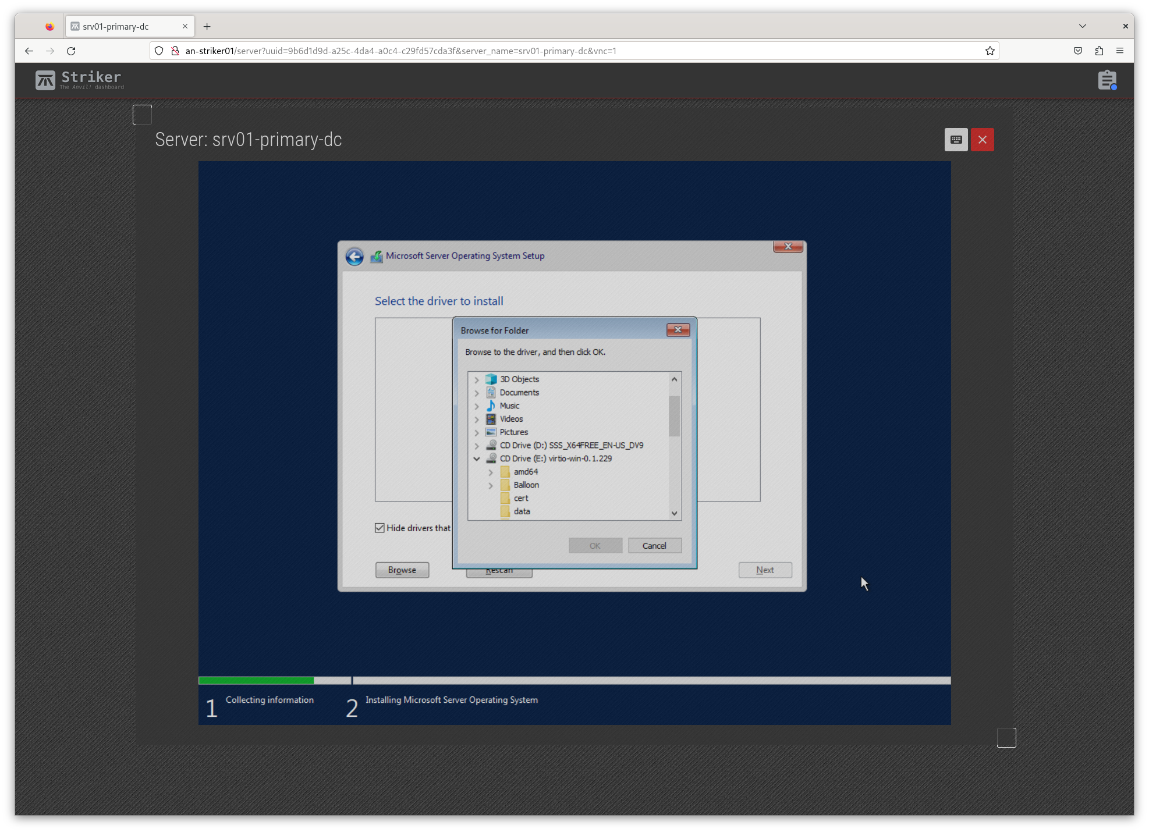
Task: Expand the Documents tree node
Action: 477,393
